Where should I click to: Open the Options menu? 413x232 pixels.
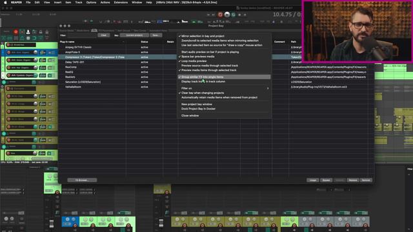click(91, 3)
